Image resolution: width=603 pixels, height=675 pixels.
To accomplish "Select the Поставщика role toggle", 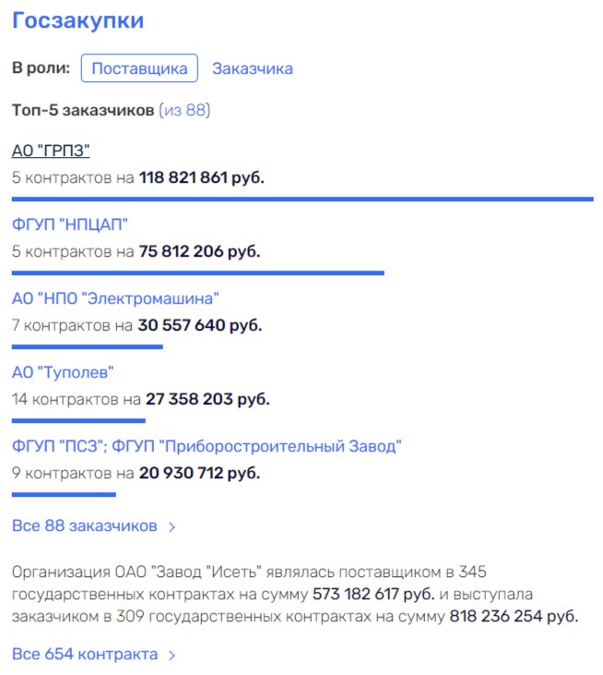I will 139,68.
